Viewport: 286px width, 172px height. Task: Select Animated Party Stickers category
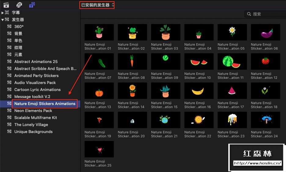pyautogui.click(x=40, y=75)
